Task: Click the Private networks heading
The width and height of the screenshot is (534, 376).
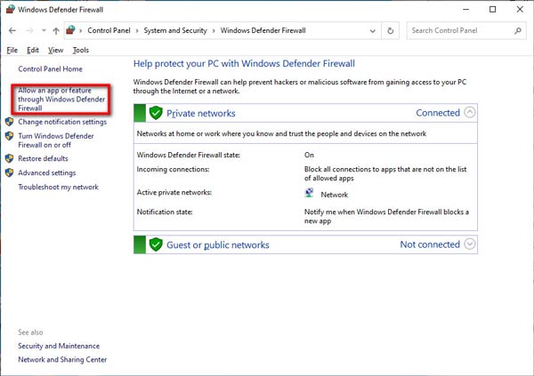Action: pos(201,113)
